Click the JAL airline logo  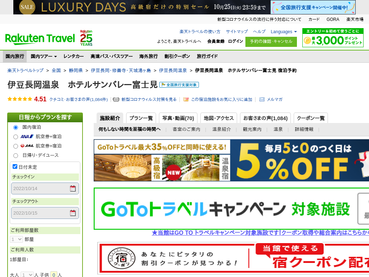pyautogui.click(x=27, y=146)
